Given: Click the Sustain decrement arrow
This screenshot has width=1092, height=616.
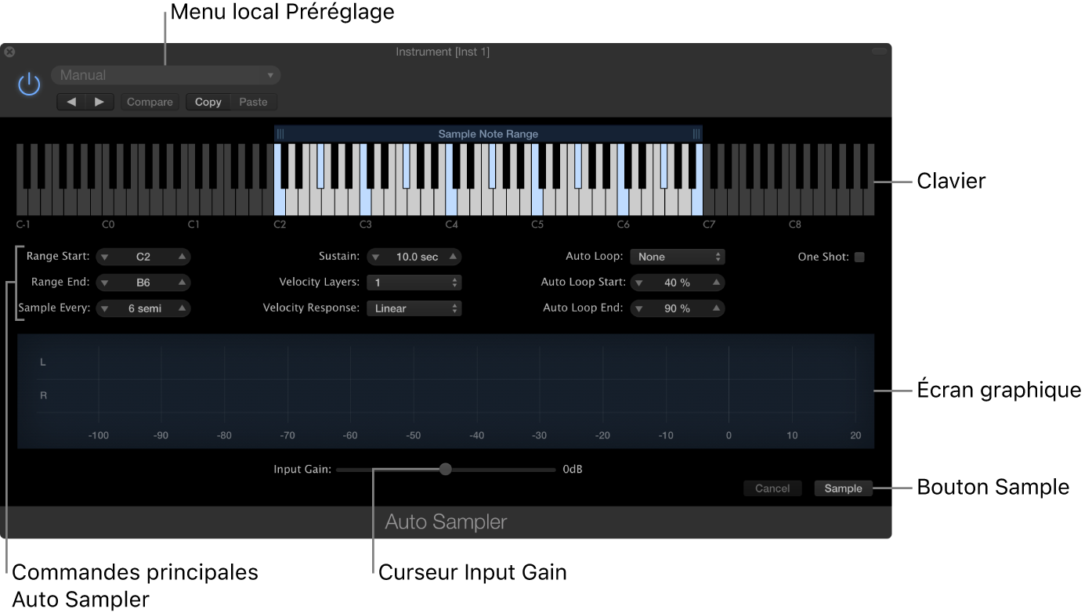Looking at the screenshot, I should coord(375,256).
